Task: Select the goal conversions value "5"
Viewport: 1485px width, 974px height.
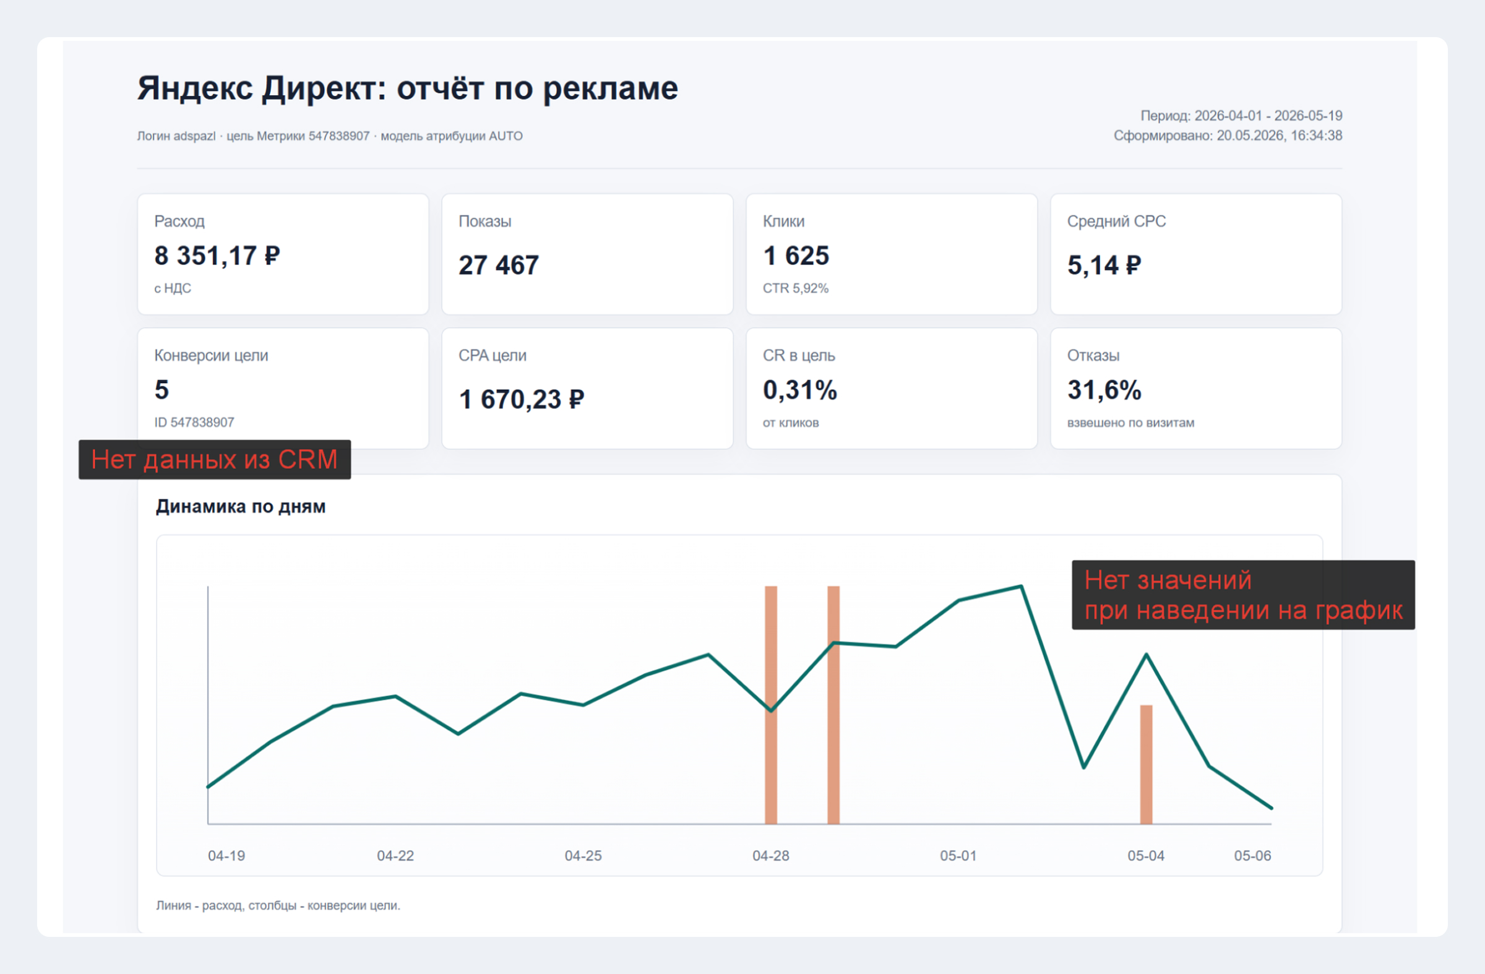Action: (x=161, y=390)
